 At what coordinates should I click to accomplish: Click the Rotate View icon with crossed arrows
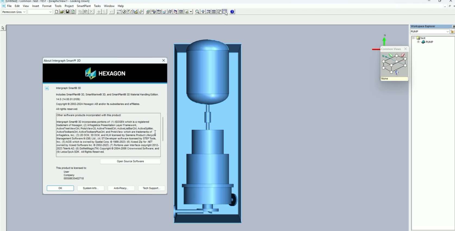click(170, 12)
